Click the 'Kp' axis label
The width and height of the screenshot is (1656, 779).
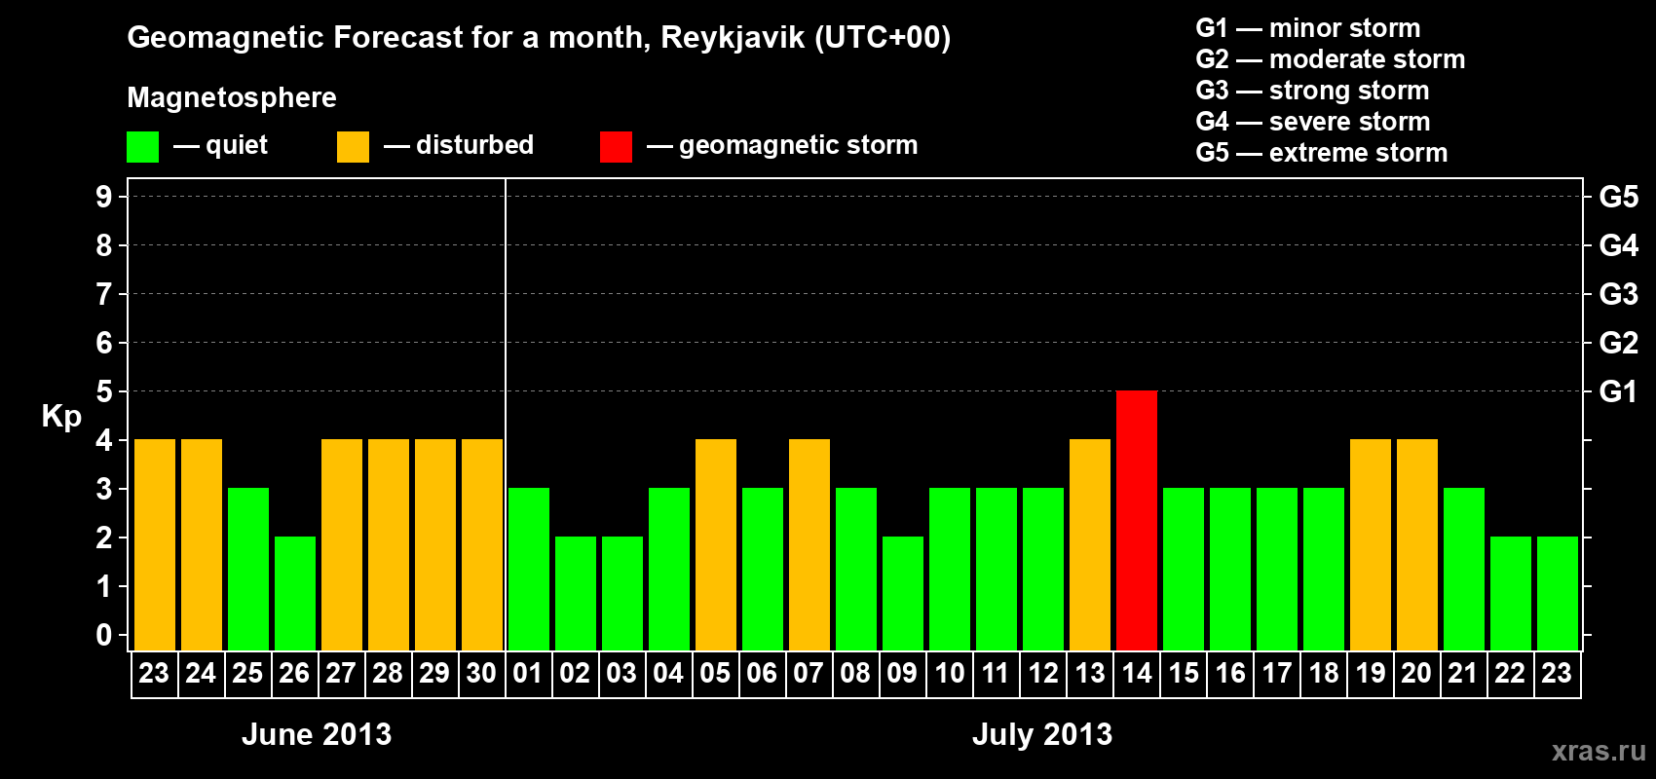click(x=61, y=418)
